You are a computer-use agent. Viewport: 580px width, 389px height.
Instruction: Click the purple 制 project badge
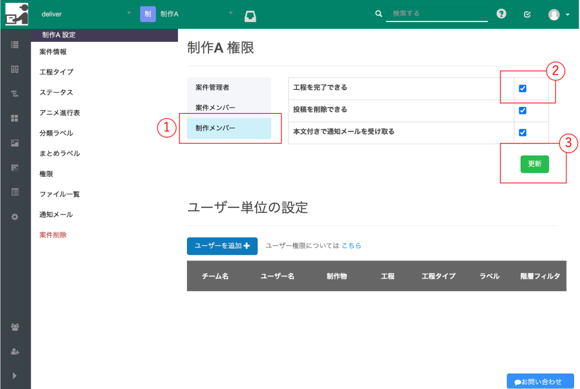148,14
